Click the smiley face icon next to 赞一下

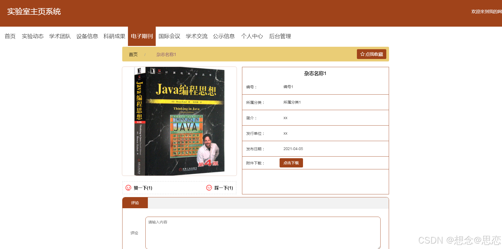[128, 188]
